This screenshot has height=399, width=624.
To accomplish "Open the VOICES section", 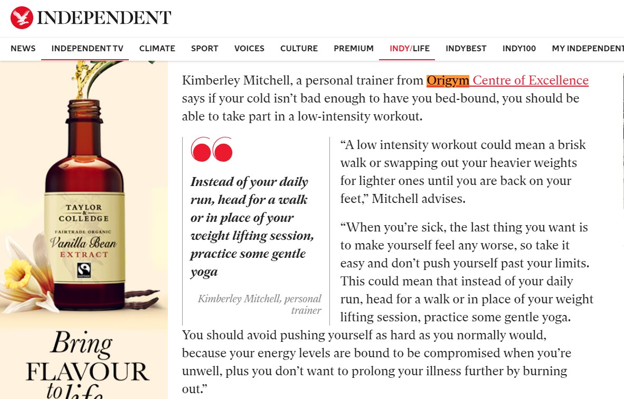I will pos(249,48).
